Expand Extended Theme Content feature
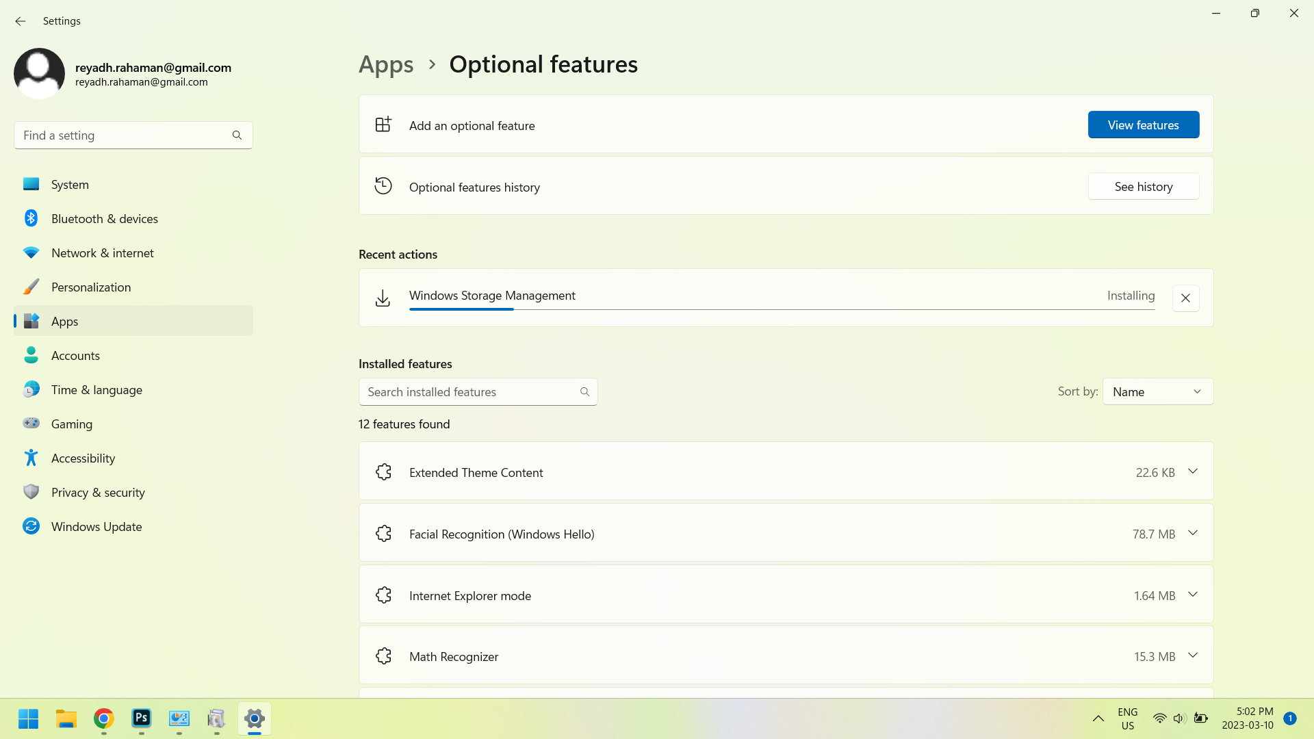The width and height of the screenshot is (1314, 739). click(x=1193, y=472)
